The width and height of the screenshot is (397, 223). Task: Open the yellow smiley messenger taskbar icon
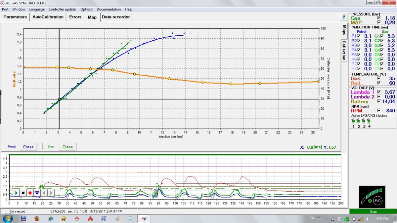click(x=64, y=219)
